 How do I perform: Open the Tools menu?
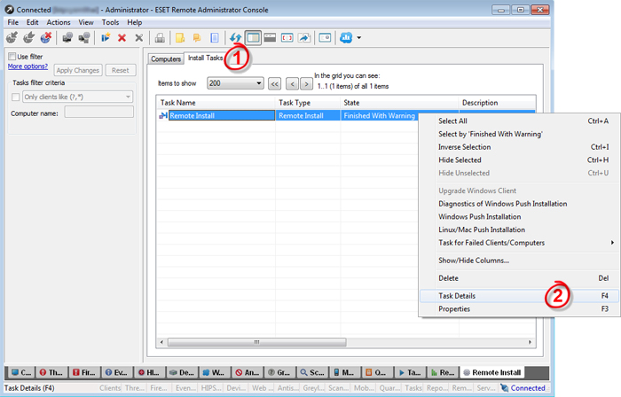coord(111,22)
